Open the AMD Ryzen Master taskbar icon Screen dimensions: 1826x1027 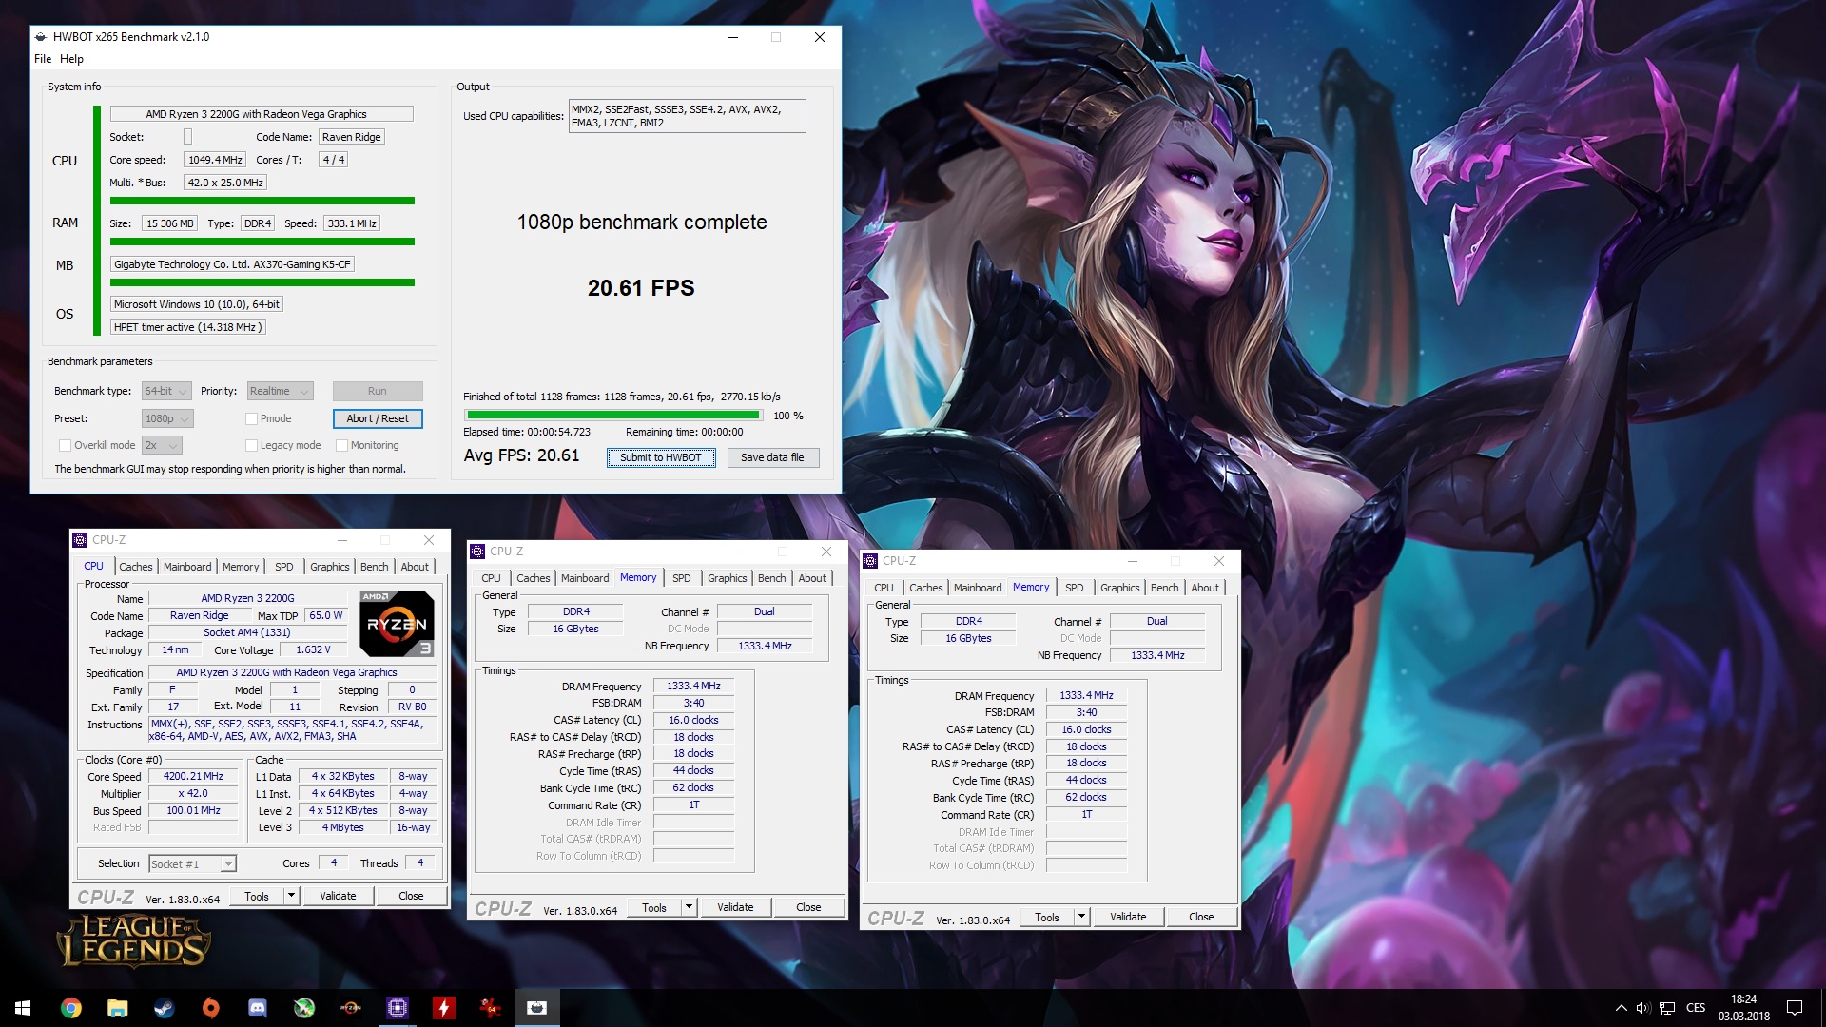click(350, 1008)
